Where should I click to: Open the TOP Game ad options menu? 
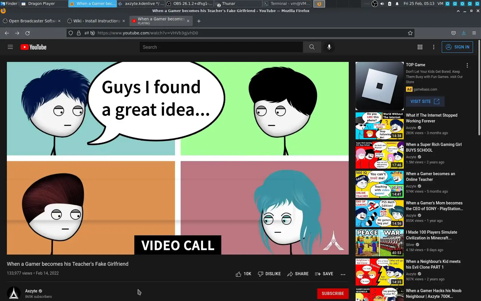pos(467,65)
